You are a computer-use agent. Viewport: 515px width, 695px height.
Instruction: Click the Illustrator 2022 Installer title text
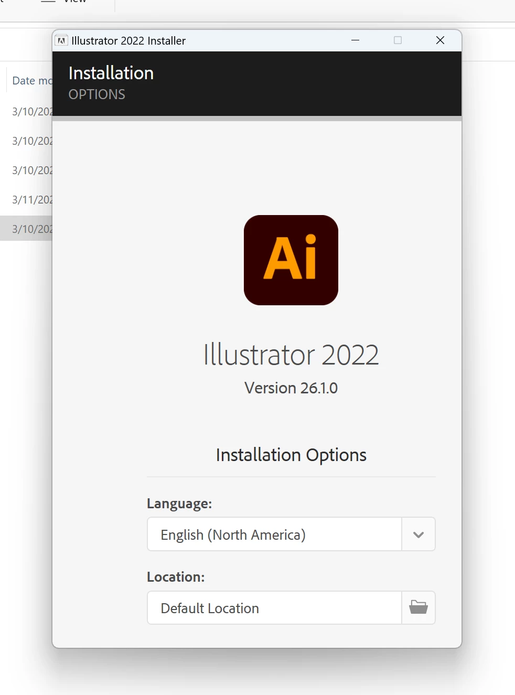(128, 41)
